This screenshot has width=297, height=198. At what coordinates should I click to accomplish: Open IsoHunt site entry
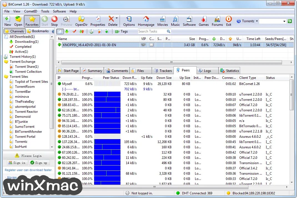21,147
